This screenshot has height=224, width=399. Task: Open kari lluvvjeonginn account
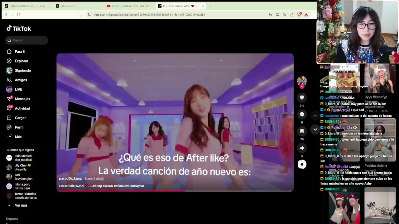pos(23,177)
